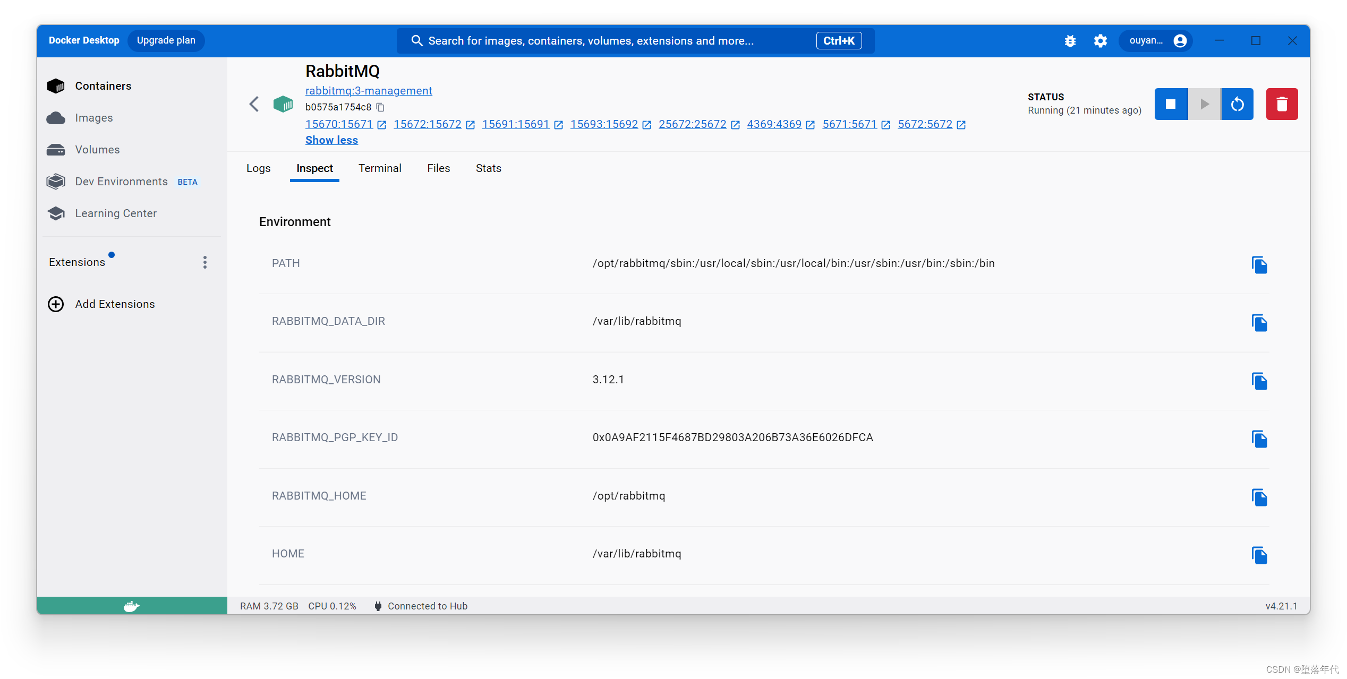Screen dimensions: 1347x679
Task: Copy the RABBITMQ_HOME value
Action: [x=1259, y=497]
